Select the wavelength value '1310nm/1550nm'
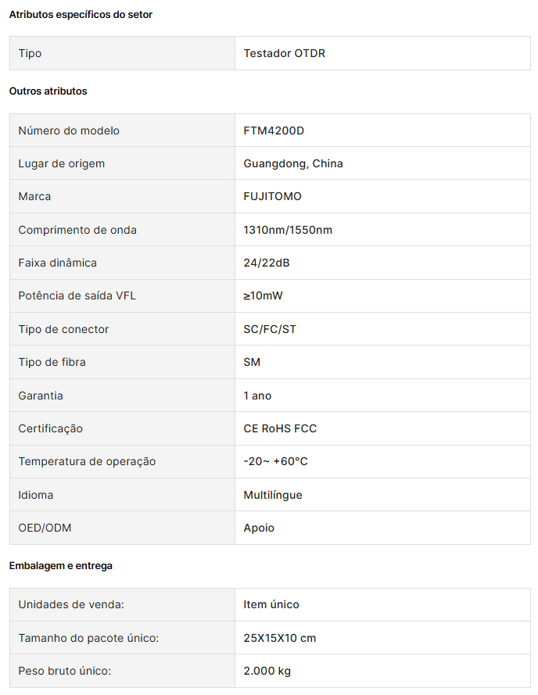The width and height of the screenshot is (538, 695). [288, 230]
